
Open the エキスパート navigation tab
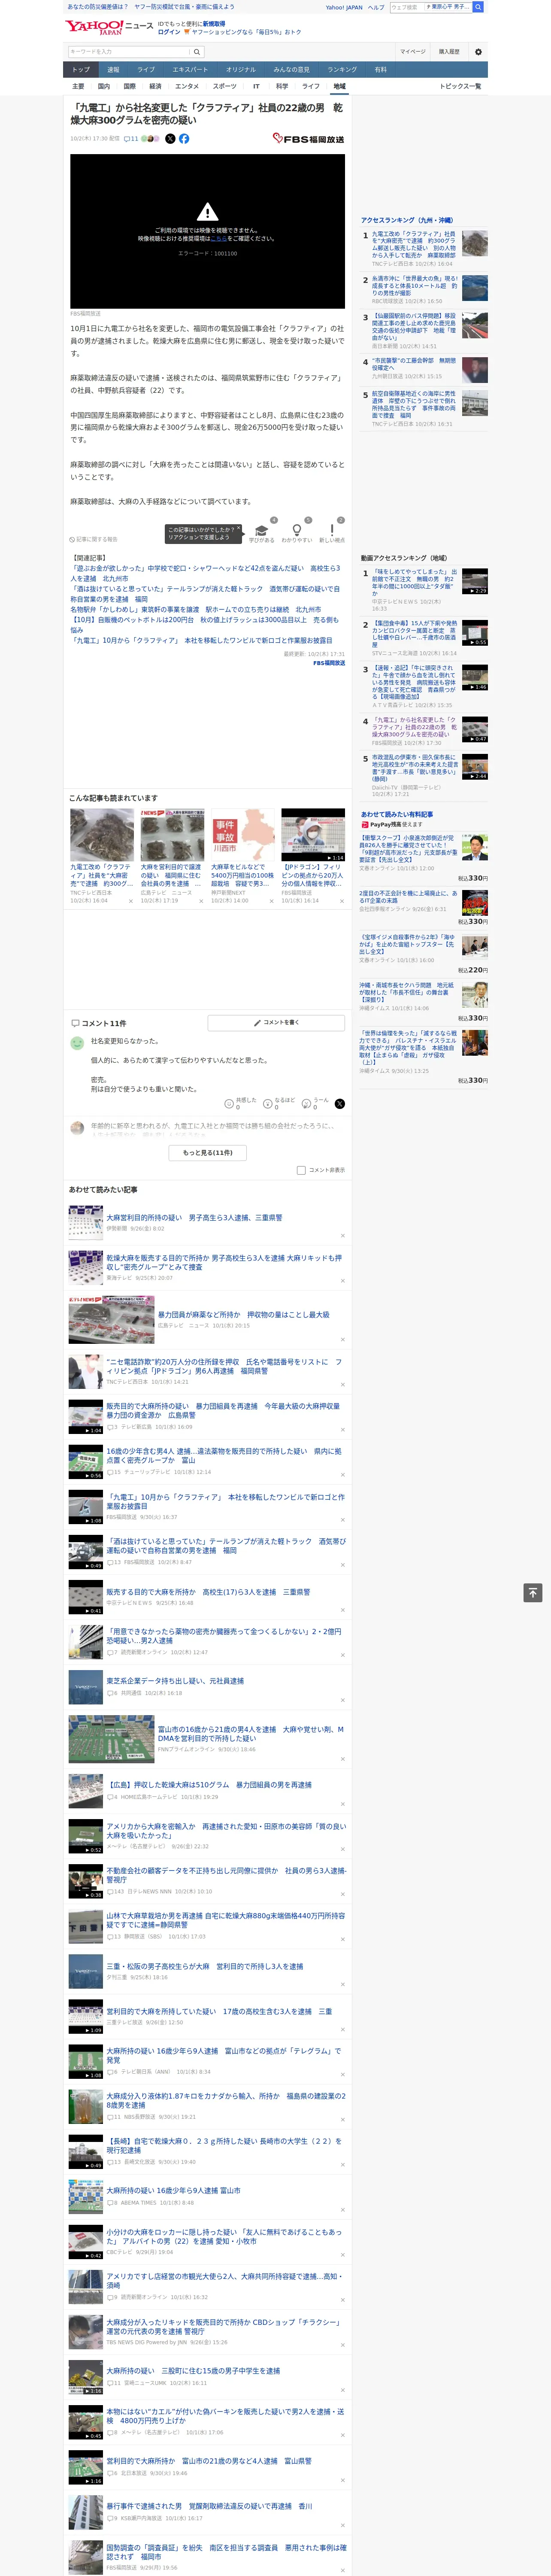pyautogui.click(x=190, y=70)
